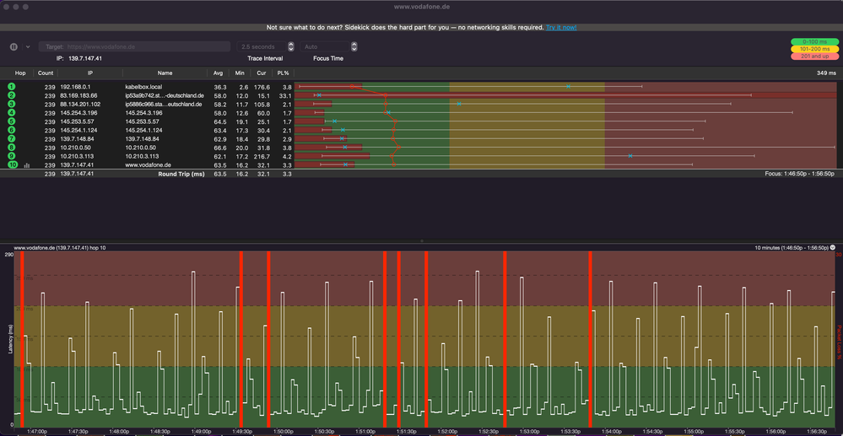This screenshot has height=436, width=843.
Task: Select hop 9 green circle icon
Action: click(x=12, y=156)
